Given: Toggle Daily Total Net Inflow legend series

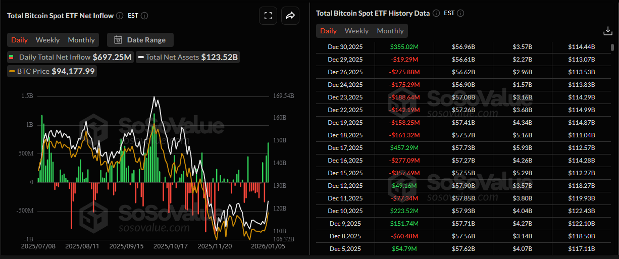Looking at the screenshot, I should pos(71,57).
